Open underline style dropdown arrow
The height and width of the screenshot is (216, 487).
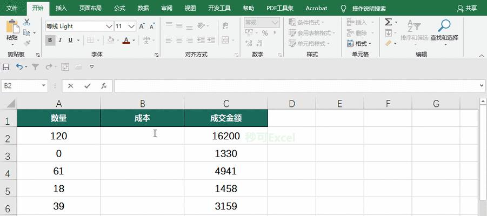pyautogui.click(x=78, y=40)
